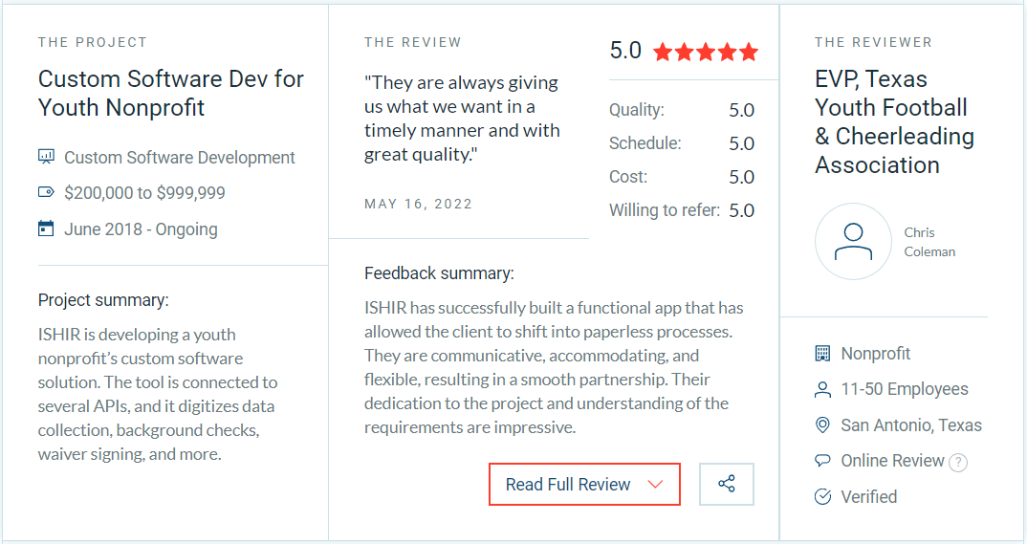Click the red chevron on Read Full Review
Screen dimensions: 1027x544
tap(655, 485)
